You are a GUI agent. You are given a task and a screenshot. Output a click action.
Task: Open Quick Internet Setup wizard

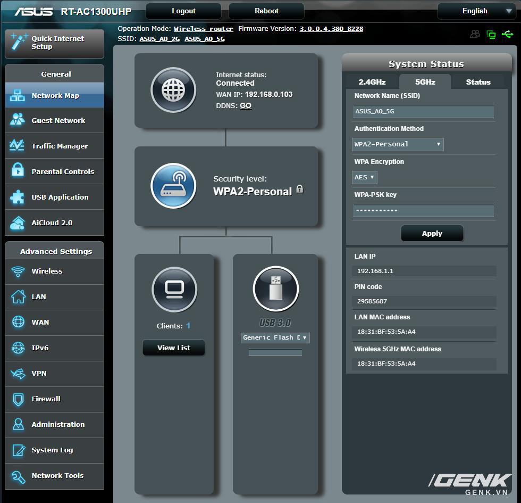[54, 43]
